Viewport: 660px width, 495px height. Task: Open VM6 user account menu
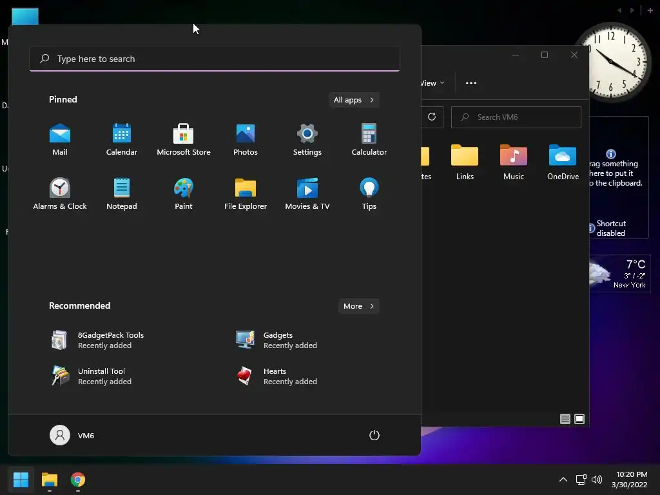click(72, 435)
